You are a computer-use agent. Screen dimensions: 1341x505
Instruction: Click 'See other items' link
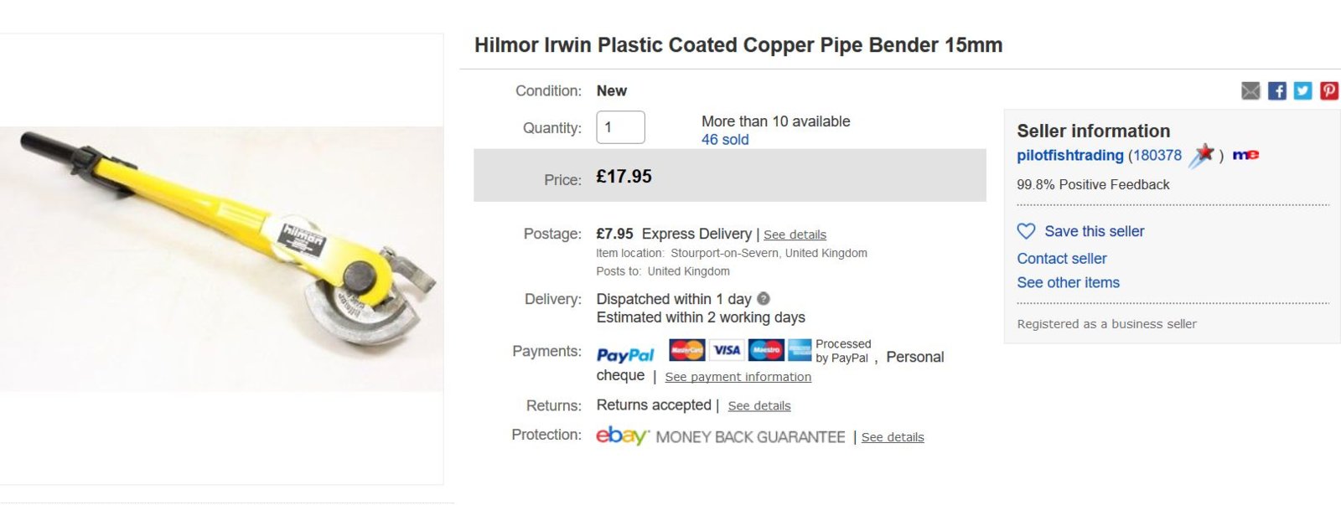1068,283
